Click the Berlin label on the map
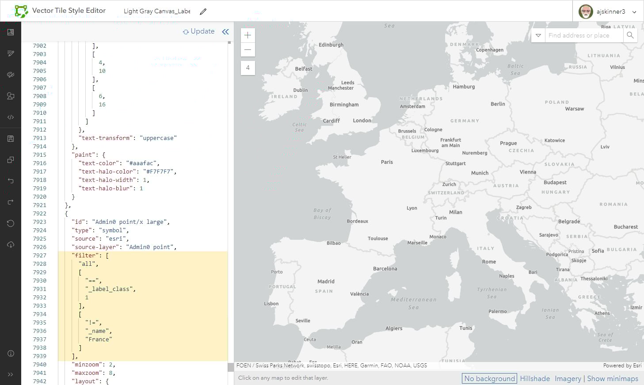This screenshot has width=644, height=385. coord(498,104)
